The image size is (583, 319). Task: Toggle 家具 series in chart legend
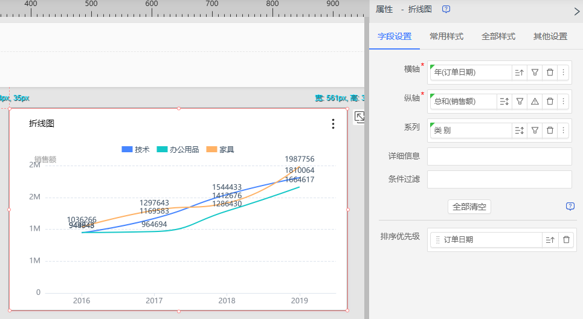(x=221, y=149)
